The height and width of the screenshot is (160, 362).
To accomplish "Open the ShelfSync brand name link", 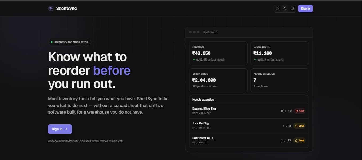I will [66, 9].
